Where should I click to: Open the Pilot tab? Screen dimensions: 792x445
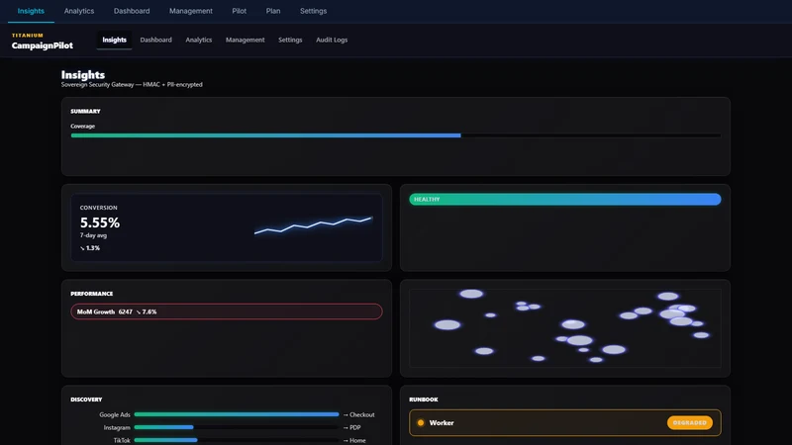point(239,11)
